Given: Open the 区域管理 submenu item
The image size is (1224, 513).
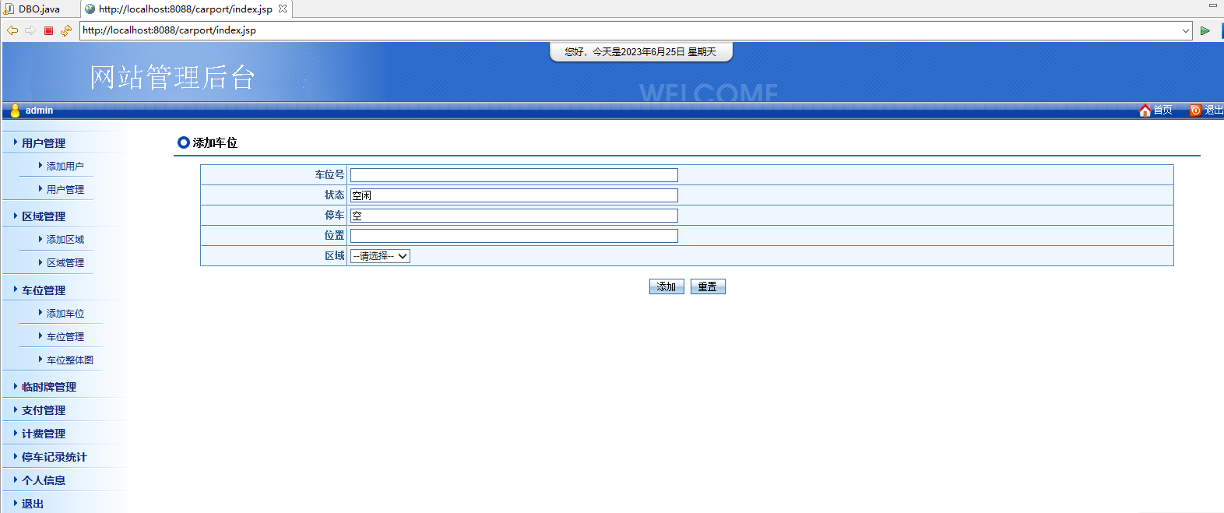Looking at the screenshot, I should (x=65, y=263).
